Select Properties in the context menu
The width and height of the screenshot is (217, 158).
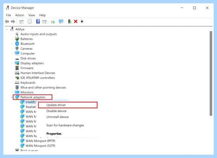[54, 134]
